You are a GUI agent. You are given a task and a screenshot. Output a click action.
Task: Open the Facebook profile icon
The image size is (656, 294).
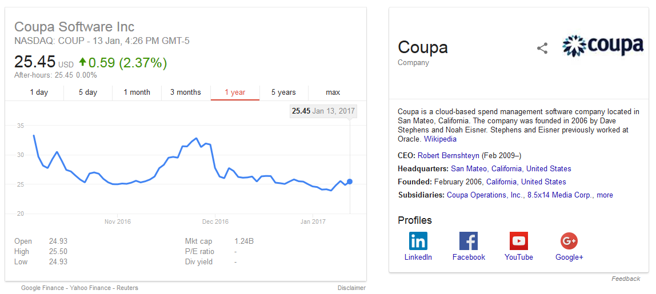click(x=469, y=241)
